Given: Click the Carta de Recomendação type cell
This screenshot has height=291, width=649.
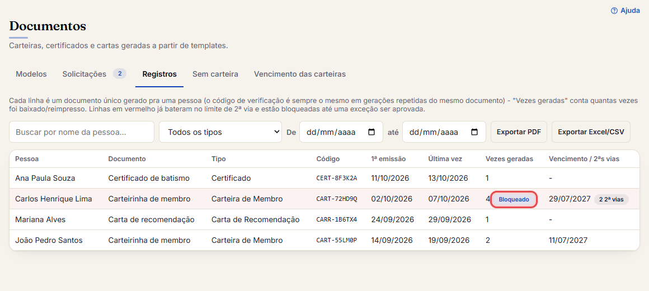Looking at the screenshot, I should click(255, 219).
